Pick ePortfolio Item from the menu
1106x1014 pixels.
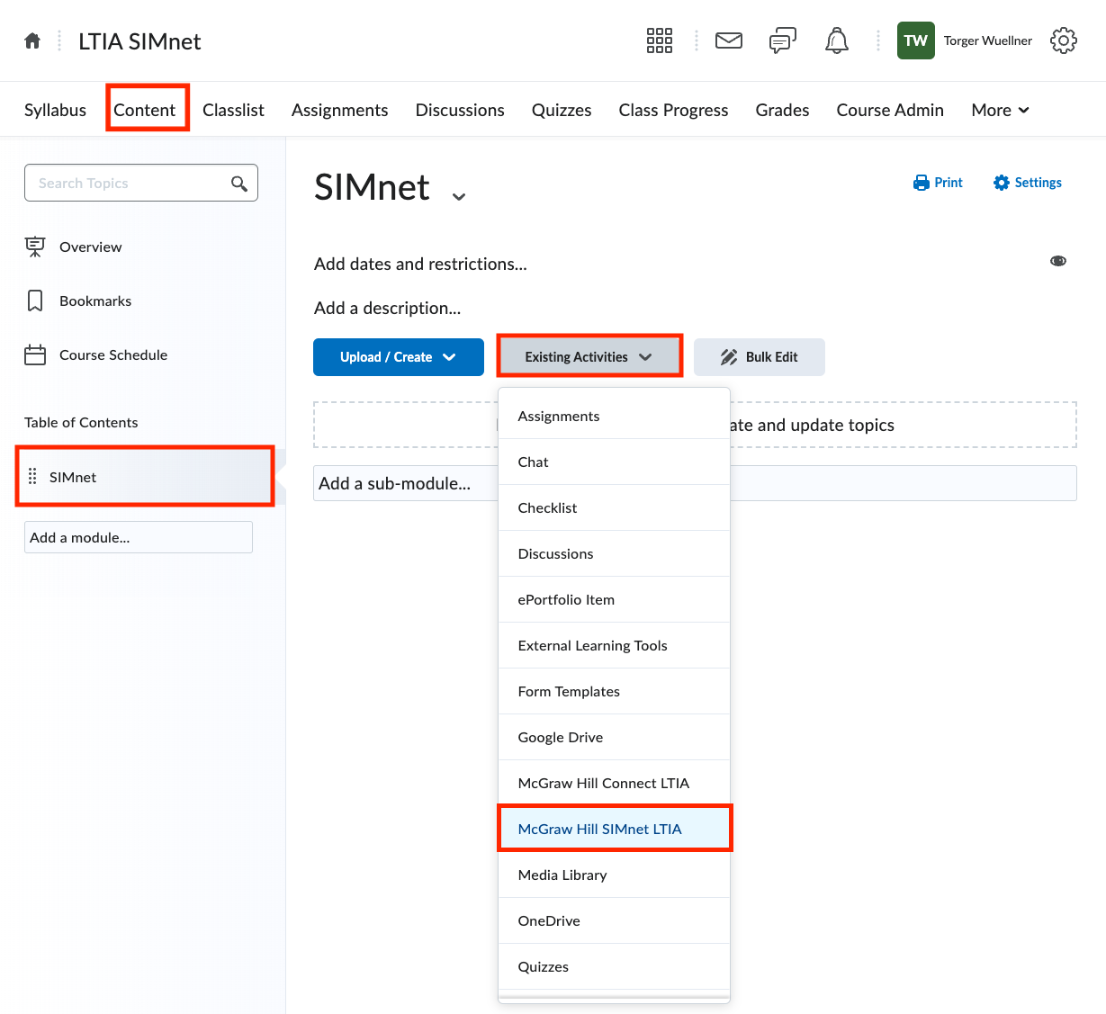click(x=614, y=599)
